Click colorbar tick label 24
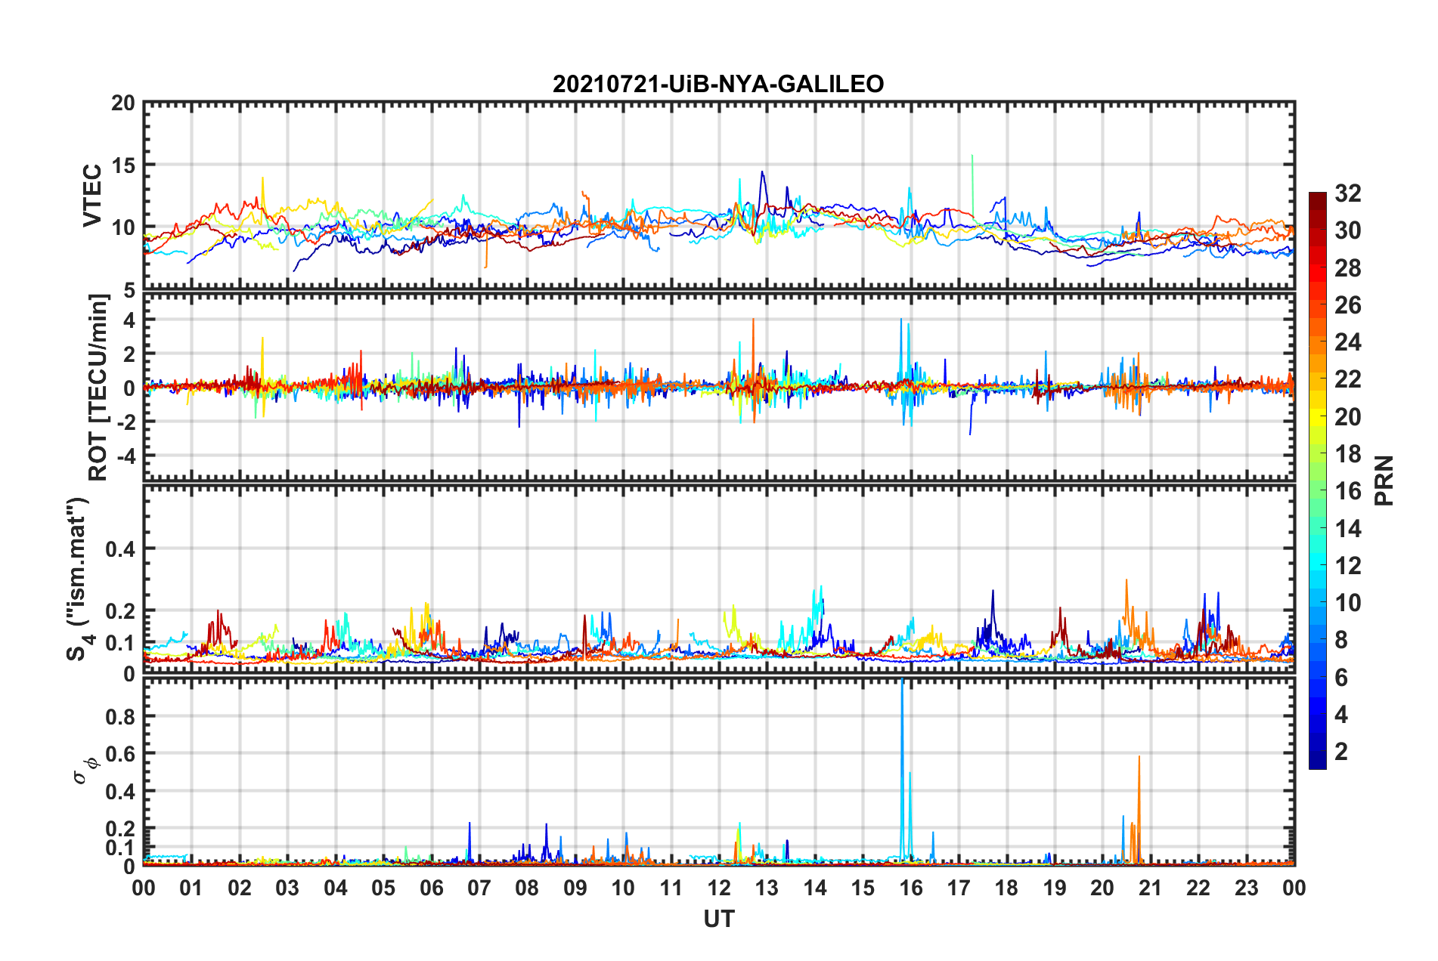The image size is (1438, 961). coord(1347,342)
